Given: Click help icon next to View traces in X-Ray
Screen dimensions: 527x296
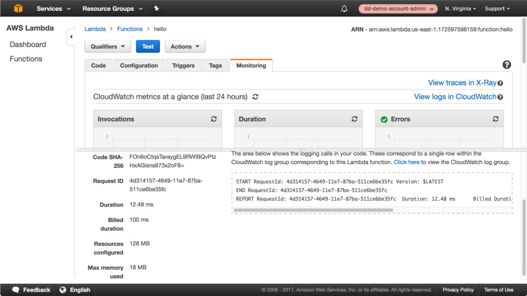Looking at the screenshot, I should 500,83.
